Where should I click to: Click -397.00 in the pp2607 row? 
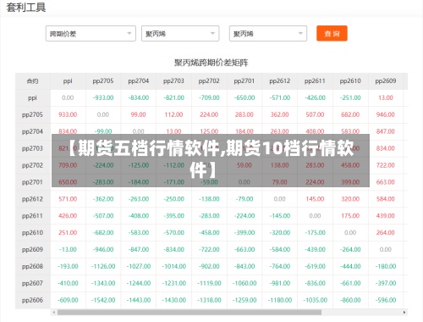[386, 283]
